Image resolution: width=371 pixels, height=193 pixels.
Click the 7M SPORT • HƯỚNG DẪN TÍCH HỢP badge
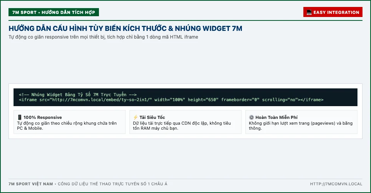[54, 12]
